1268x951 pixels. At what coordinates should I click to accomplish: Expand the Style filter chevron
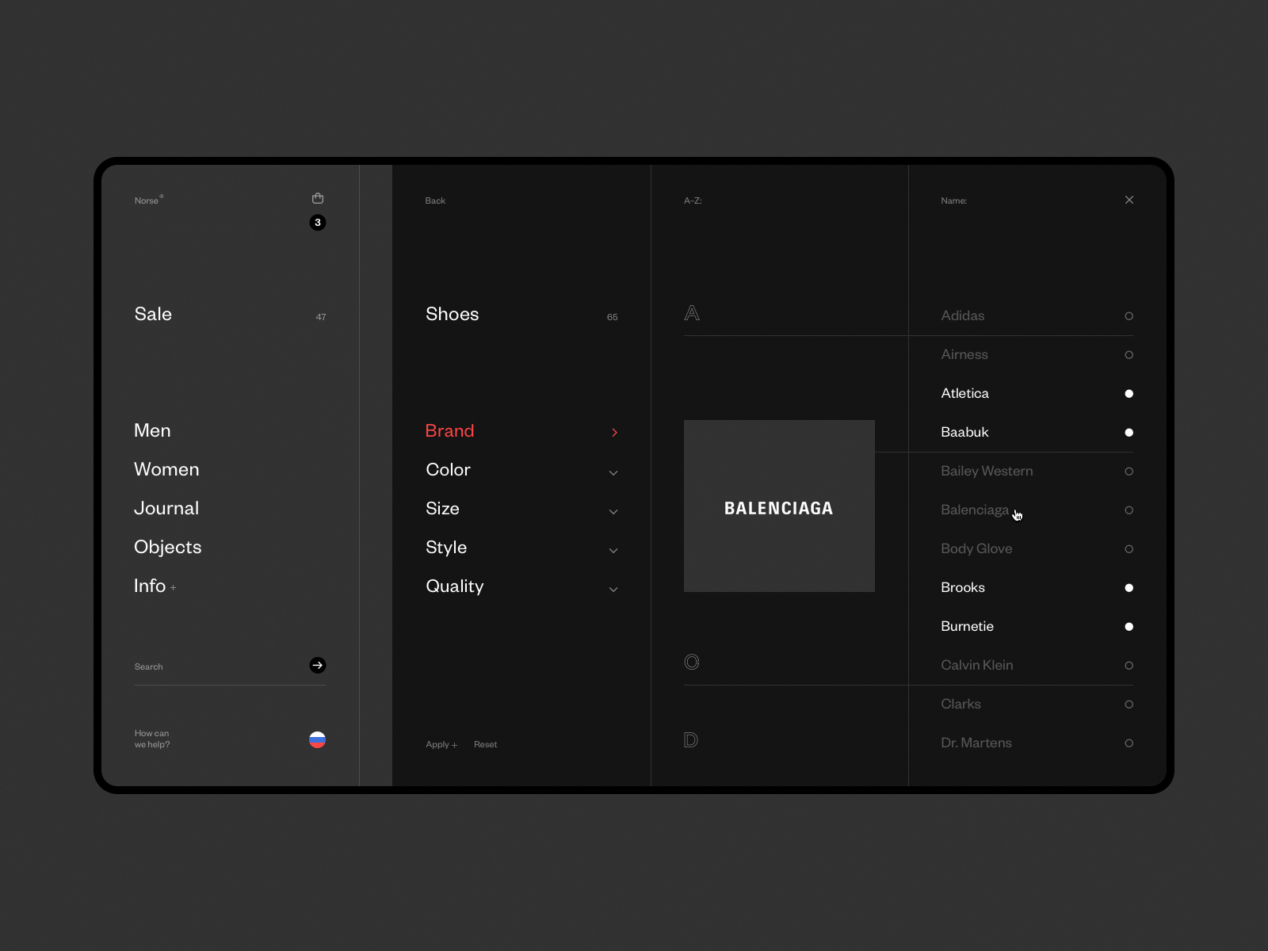pyautogui.click(x=613, y=551)
